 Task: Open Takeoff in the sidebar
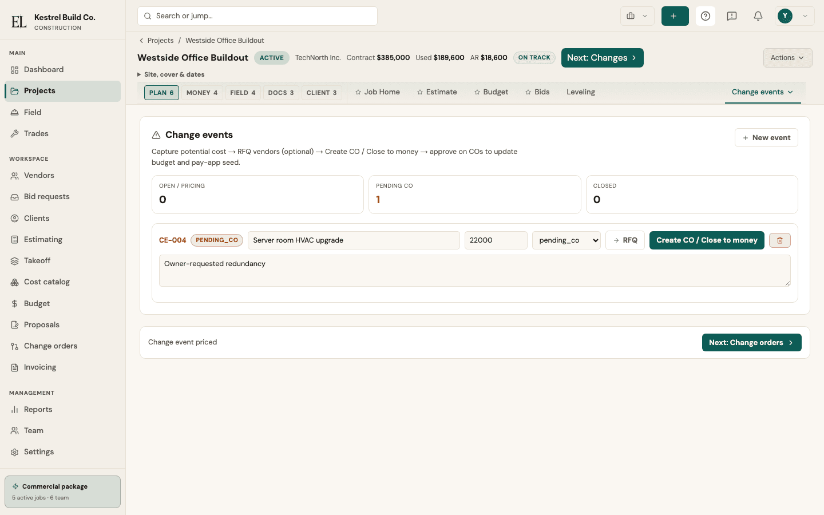(x=63, y=261)
